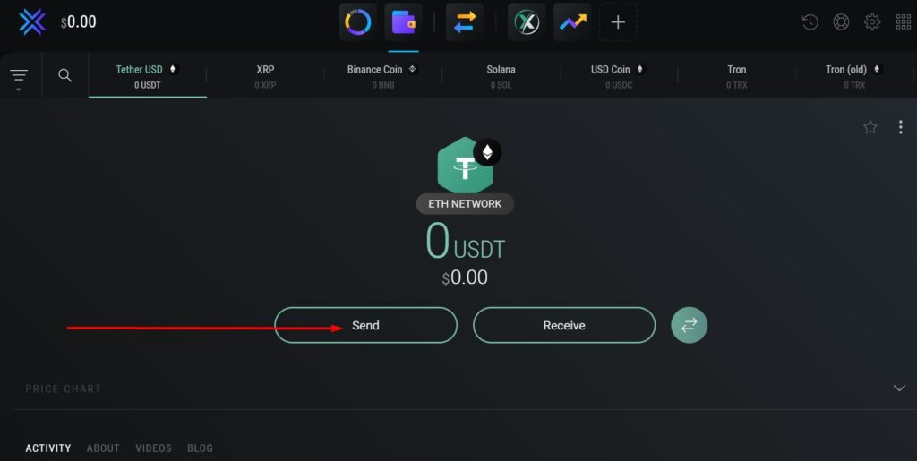Open the Portfolio ring icon
This screenshot has width=917, height=461.
tap(357, 22)
